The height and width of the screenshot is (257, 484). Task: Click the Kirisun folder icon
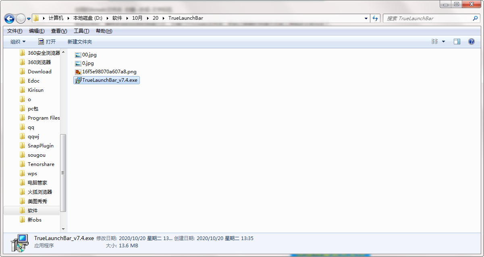point(23,90)
